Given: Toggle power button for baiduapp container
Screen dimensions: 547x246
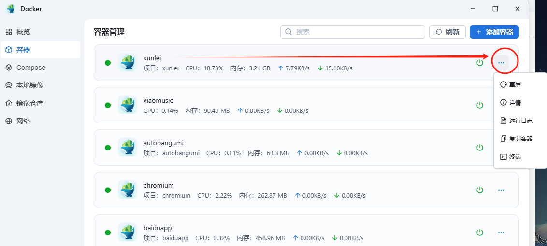Looking at the screenshot, I should click(480, 232).
